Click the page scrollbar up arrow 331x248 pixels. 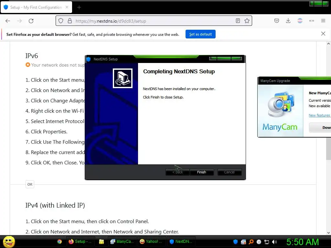tap(328, 44)
